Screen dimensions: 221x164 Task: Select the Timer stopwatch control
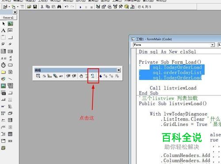pyautogui.click(x=4, y=65)
